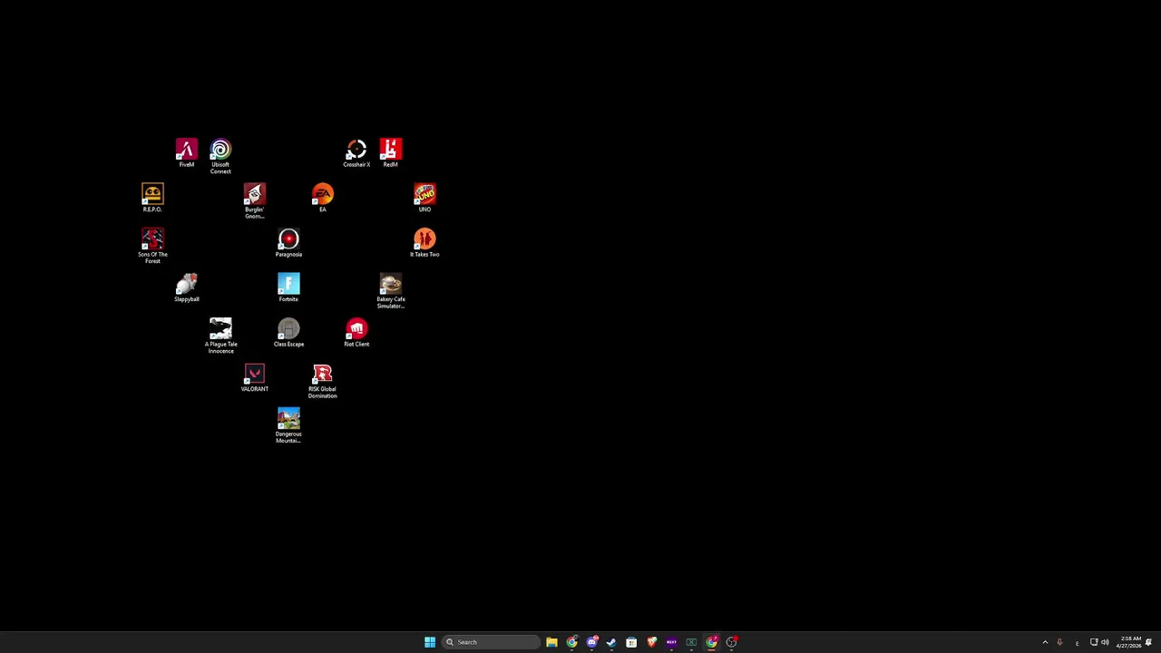Viewport: 1161px width, 653px height.
Task: Select A Plague Tale Innocence shortcut
Action: tap(220, 336)
